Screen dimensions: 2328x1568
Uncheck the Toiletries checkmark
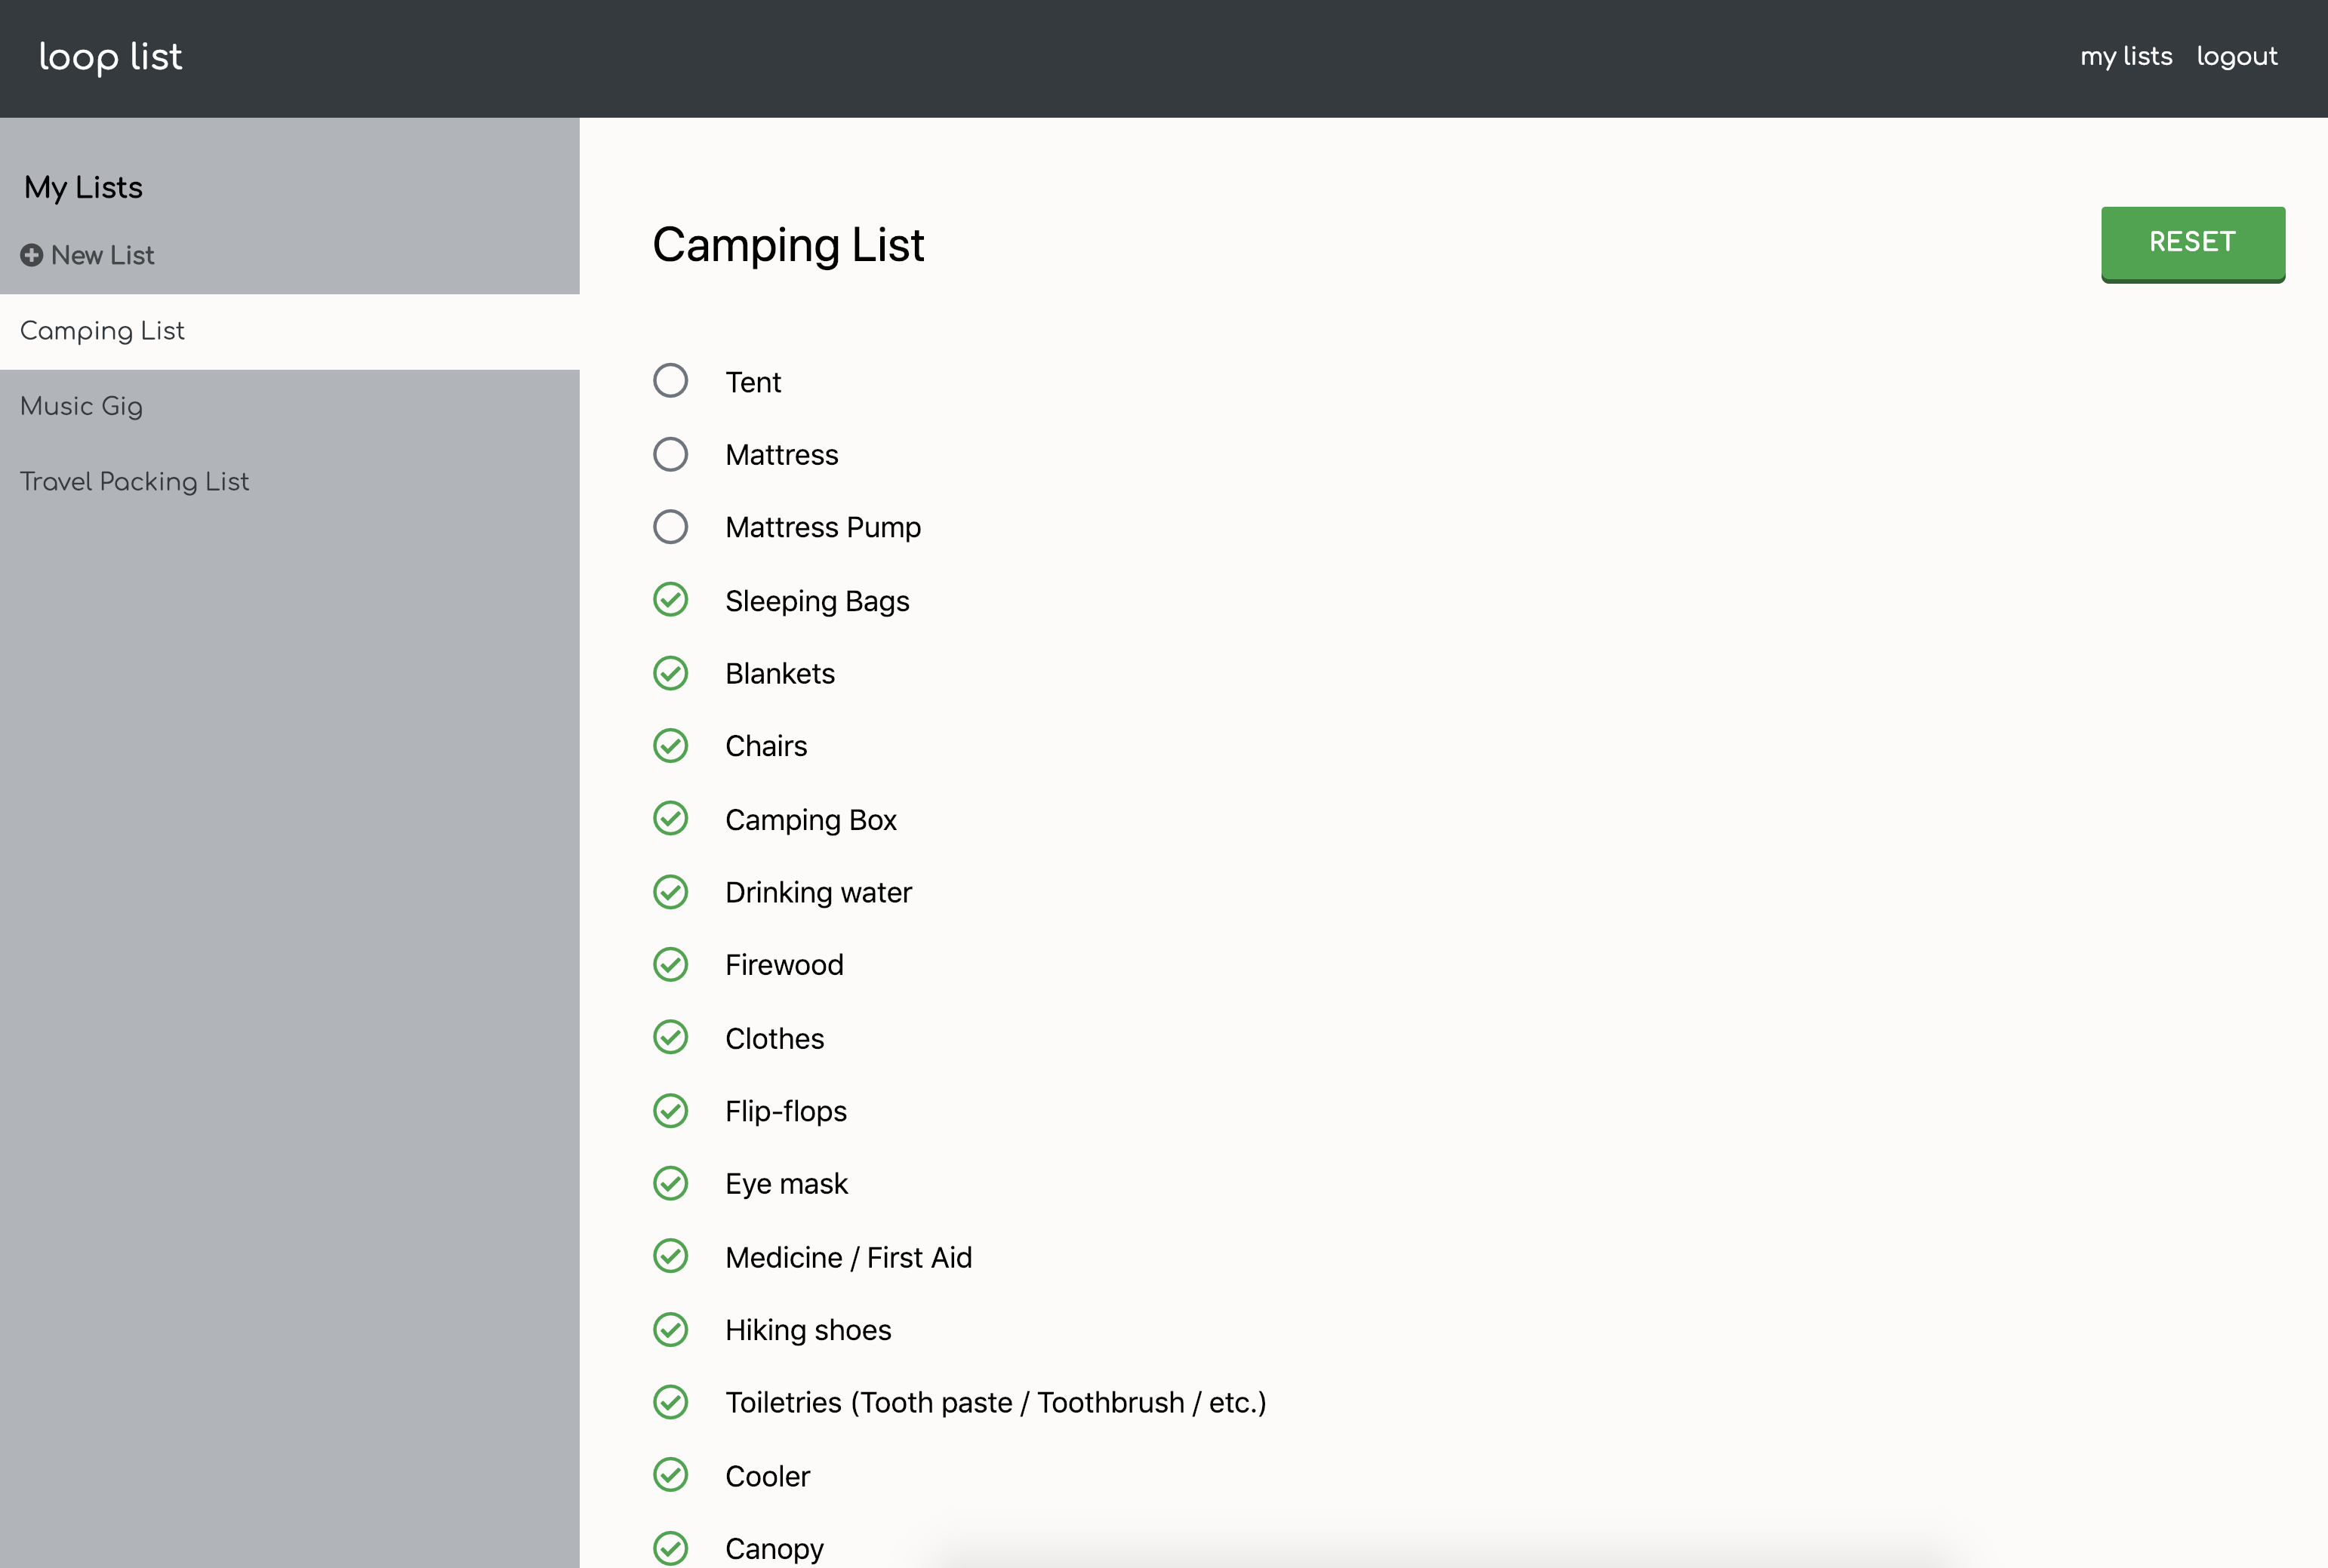(x=670, y=1402)
